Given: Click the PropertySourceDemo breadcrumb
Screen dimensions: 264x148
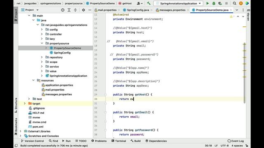Looking at the screenshot, I should click(101, 3).
